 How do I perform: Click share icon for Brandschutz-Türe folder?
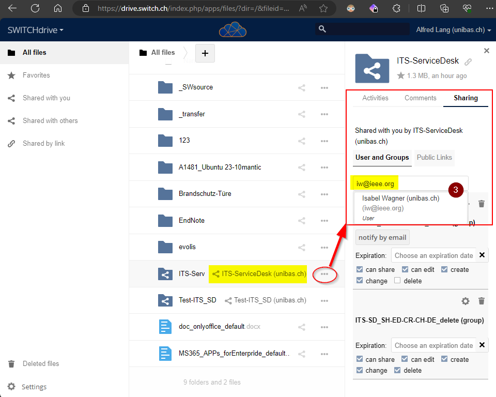[x=301, y=194]
